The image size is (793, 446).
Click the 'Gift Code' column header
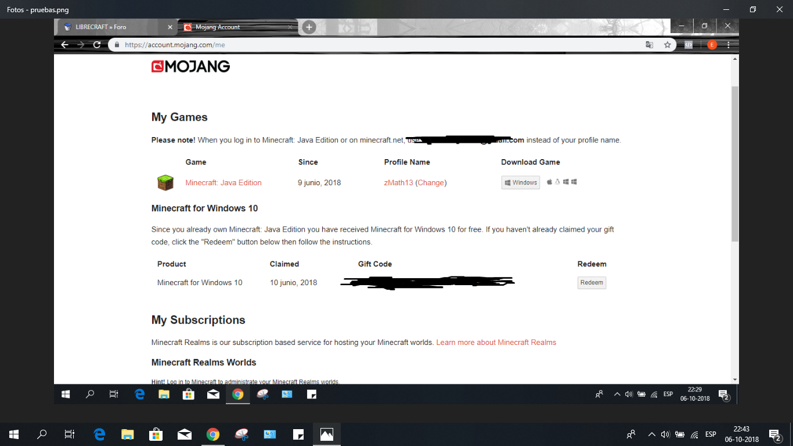click(x=375, y=264)
